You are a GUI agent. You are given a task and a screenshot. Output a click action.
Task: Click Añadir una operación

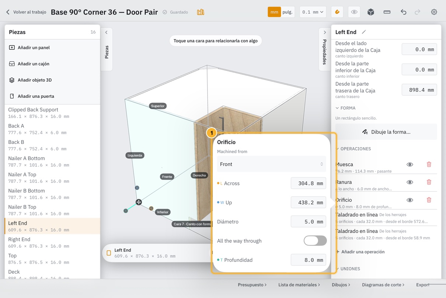(360, 252)
